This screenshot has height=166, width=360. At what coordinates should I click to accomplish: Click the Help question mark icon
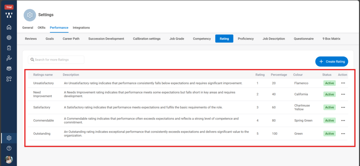point(9,148)
